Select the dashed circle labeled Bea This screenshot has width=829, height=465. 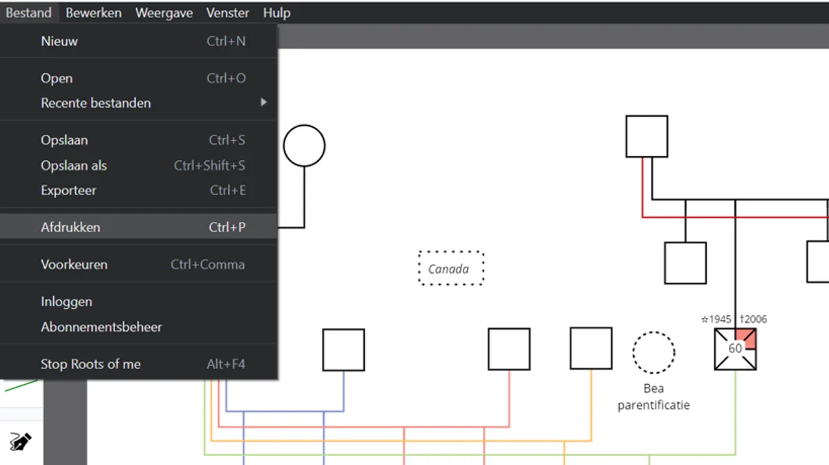pos(653,352)
